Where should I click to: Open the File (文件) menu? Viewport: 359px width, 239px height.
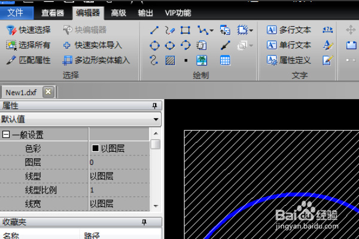(x=16, y=13)
